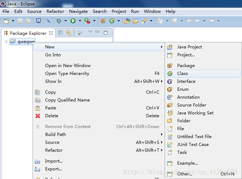Click the Save toolbar icon
Viewport: 242px width, 179px height.
(20, 21)
